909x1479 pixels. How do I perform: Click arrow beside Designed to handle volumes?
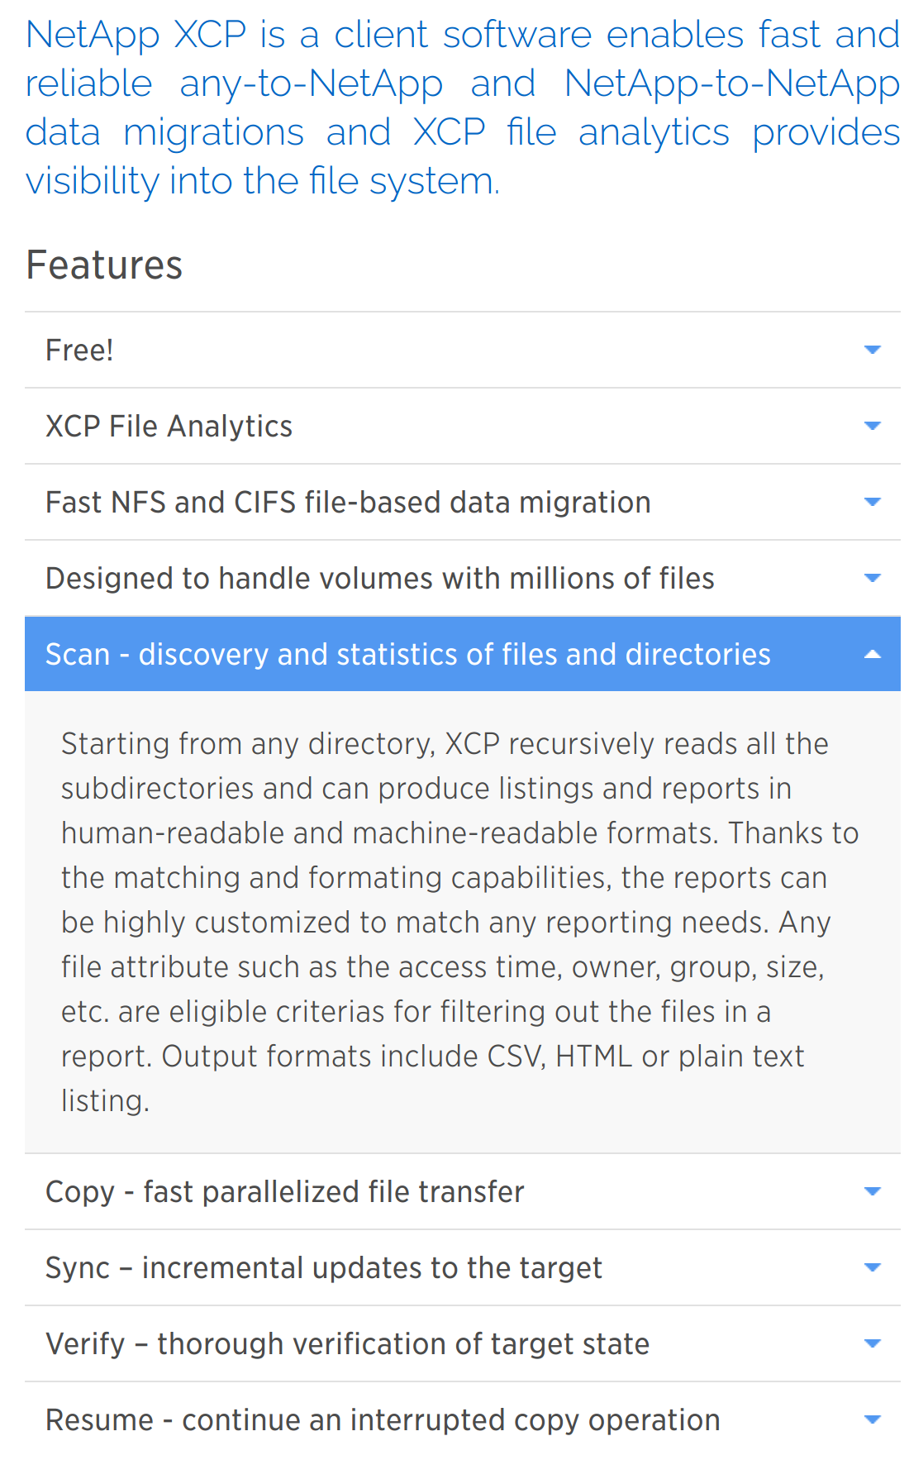[x=872, y=578]
